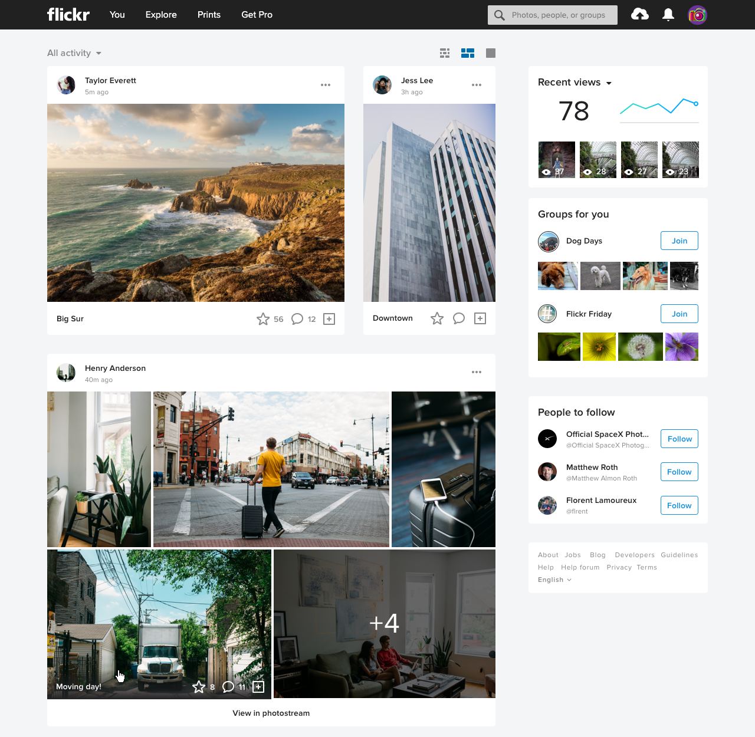Change language from English dropdown
The height and width of the screenshot is (737, 755).
(554, 580)
